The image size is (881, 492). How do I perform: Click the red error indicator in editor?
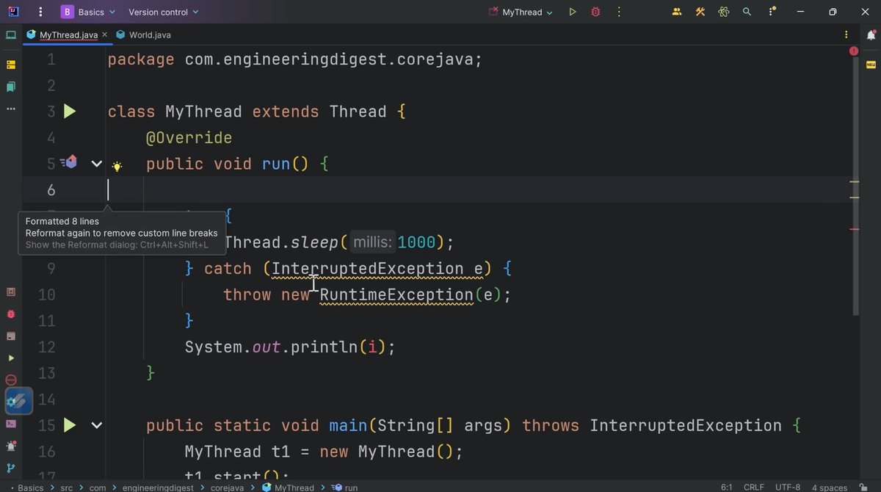[x=854, y=51]
